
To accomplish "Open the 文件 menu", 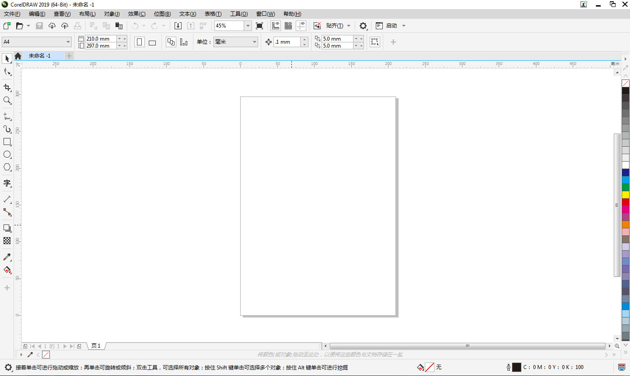I will (12, 14).
